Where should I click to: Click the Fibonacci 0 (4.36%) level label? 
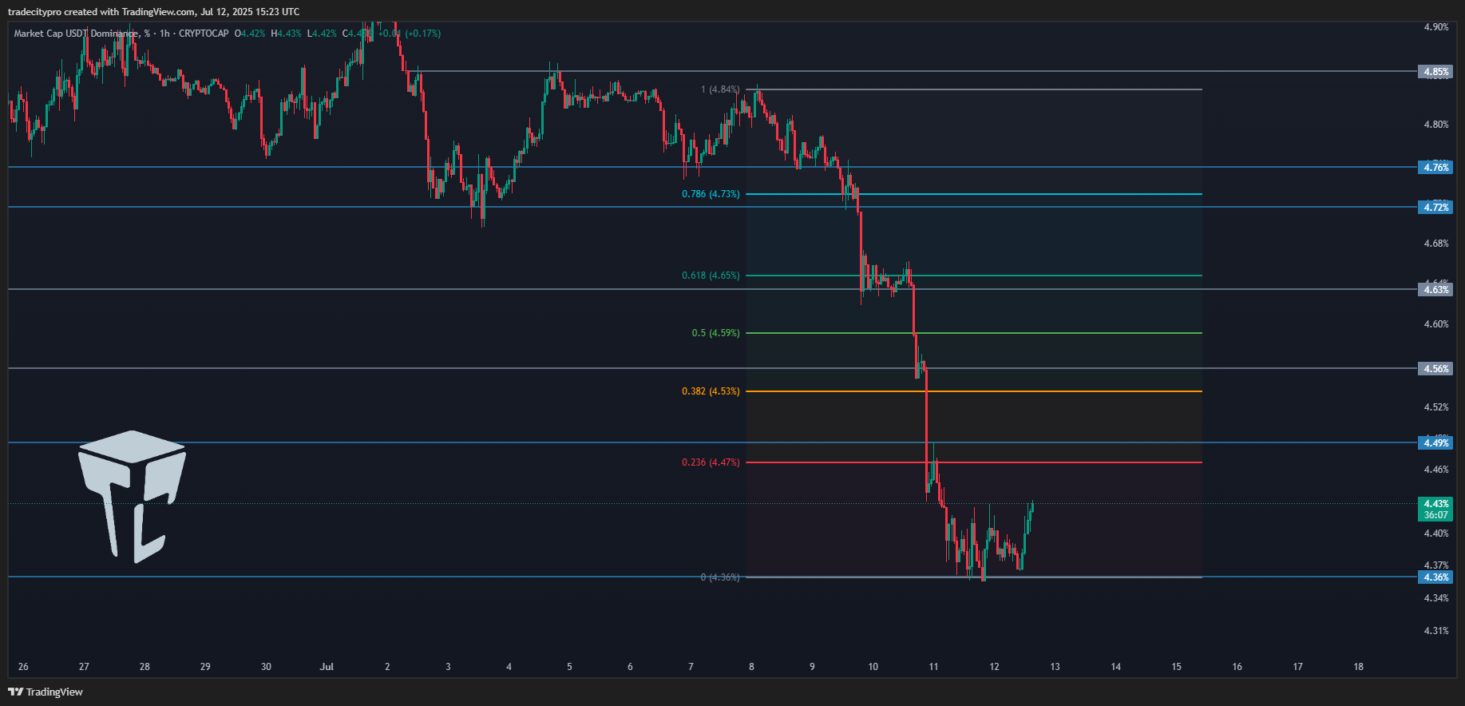(720, 577)
